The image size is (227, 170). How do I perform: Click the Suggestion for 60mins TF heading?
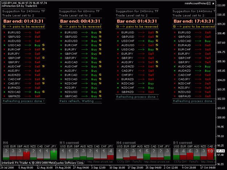pos(79,11)
